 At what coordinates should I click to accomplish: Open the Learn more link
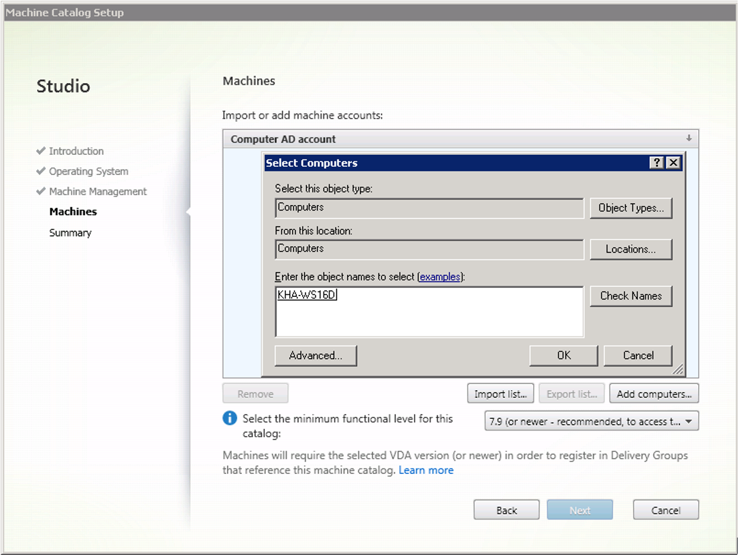pos(426,470)
